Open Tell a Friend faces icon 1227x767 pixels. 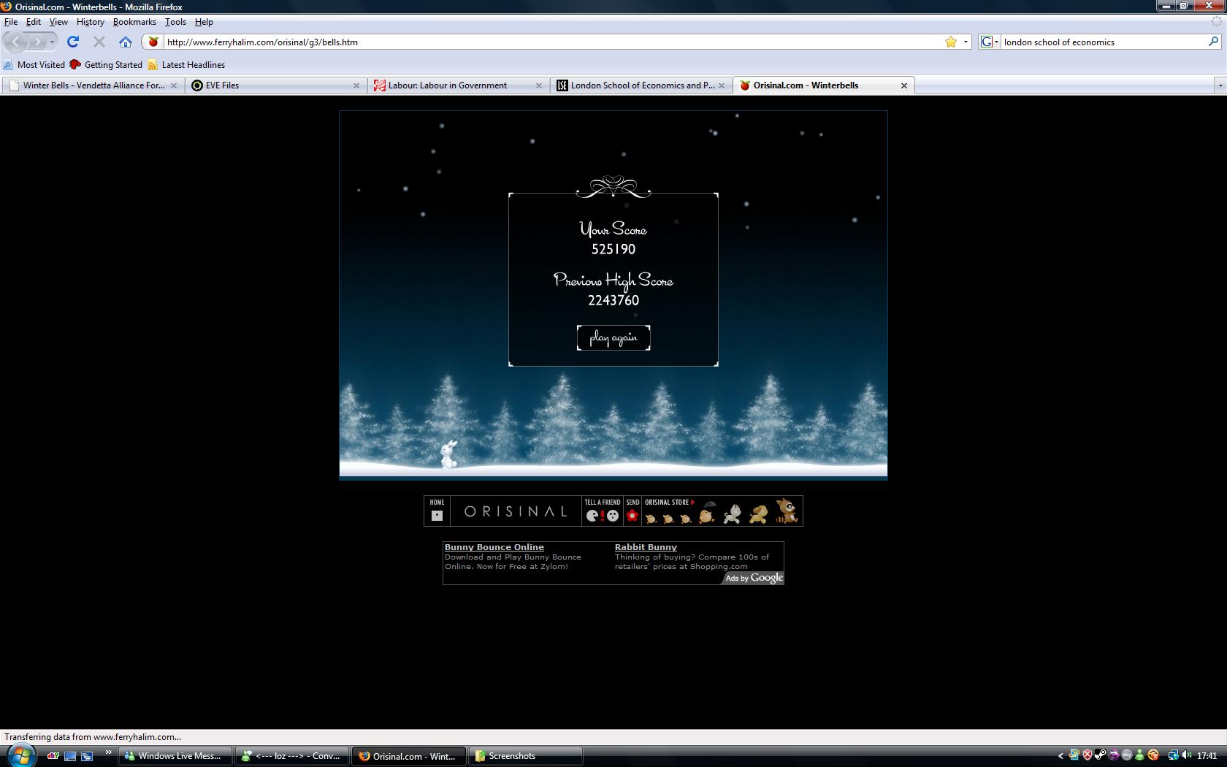tap(603, 515)
